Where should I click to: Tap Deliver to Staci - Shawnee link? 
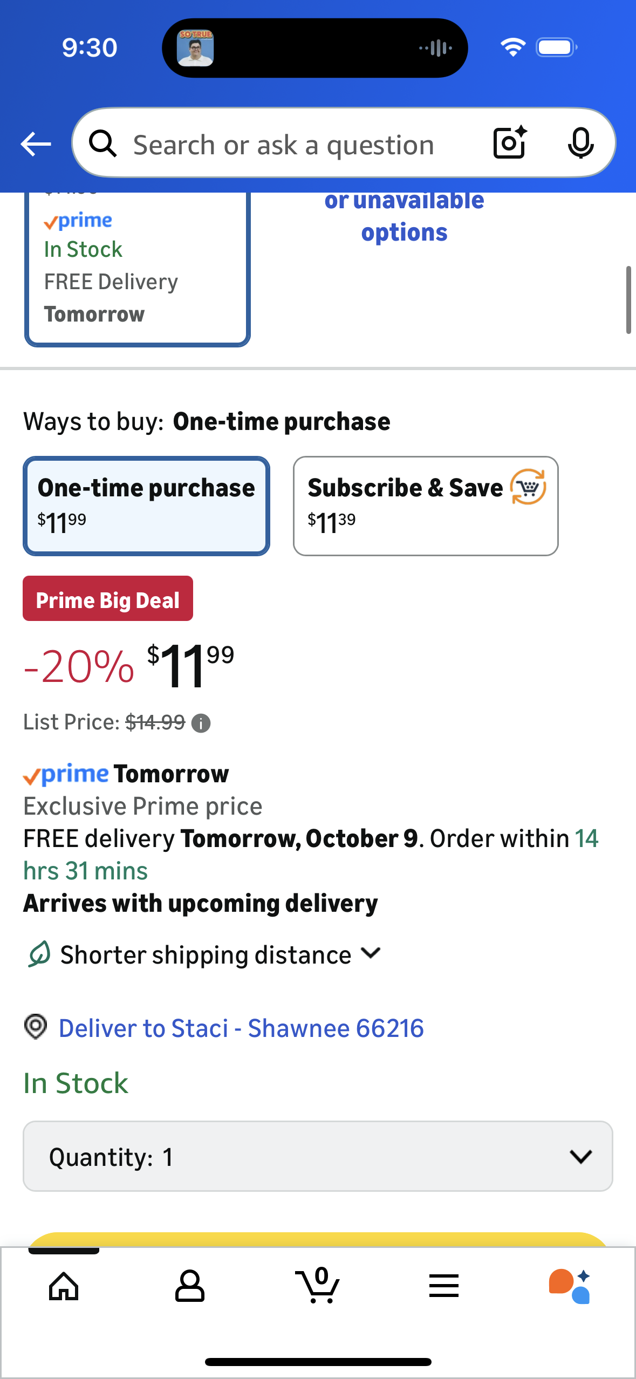click(241, 1028)
